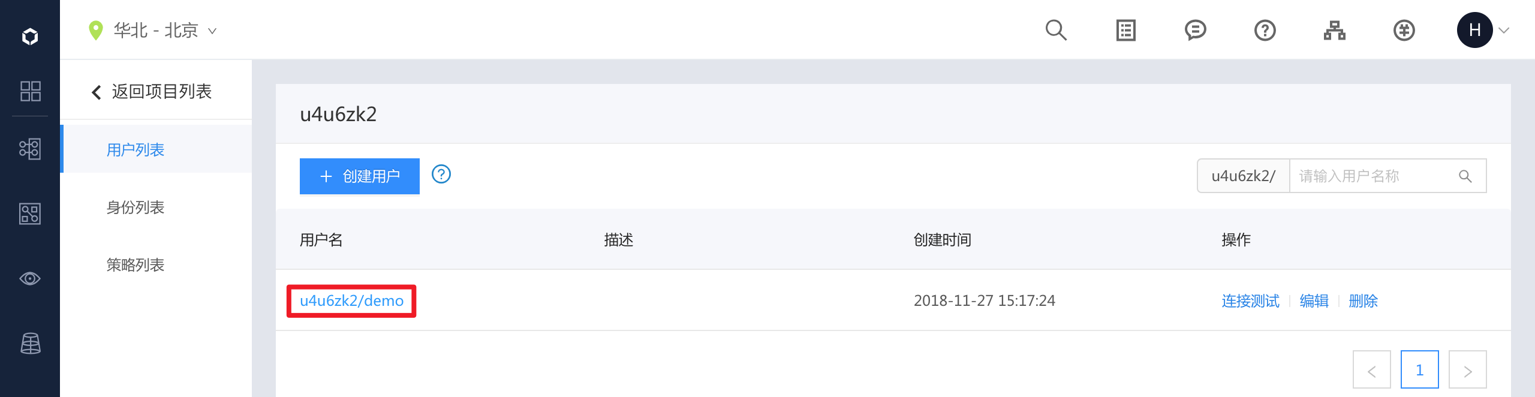This screenshot has width=1535, height=397.
Task: Open the u4u6zk2/demo user link
Action: click(x=351, y=300)
